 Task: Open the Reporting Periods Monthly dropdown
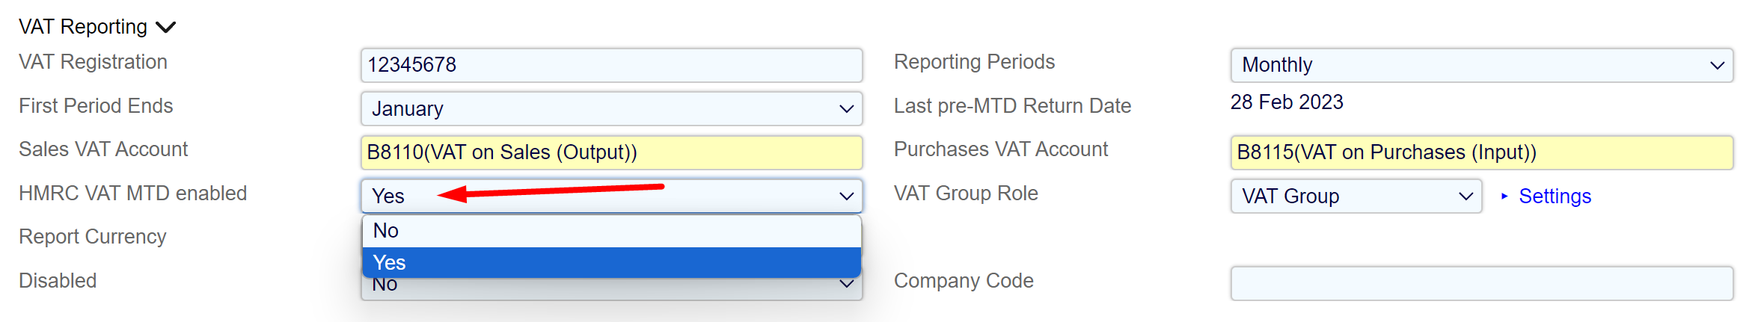pyautogui.click(x=1480, y=65)
